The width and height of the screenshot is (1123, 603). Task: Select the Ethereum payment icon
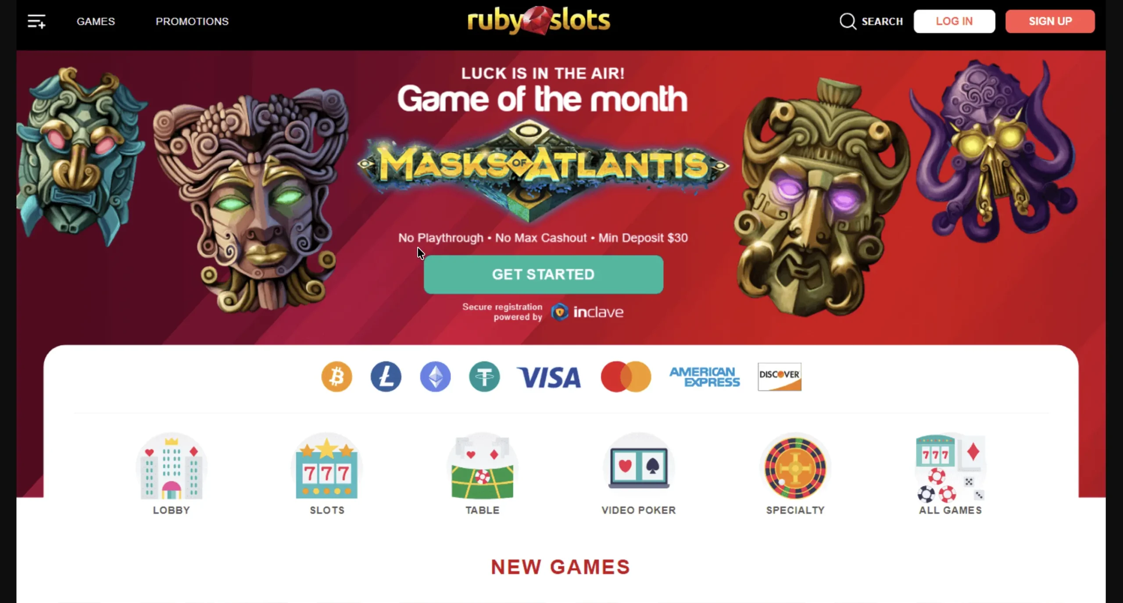tap(435, 376)
